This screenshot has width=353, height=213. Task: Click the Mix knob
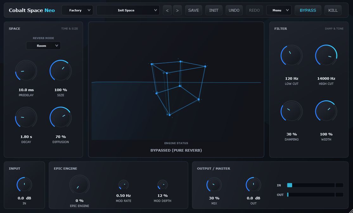[214, 185]
